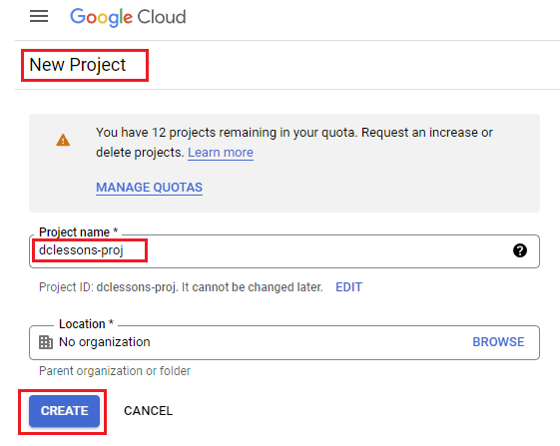Go to MANAGE QUOTAS
Viewport: 560px width, 446px height.
pos(150,188)
